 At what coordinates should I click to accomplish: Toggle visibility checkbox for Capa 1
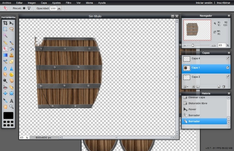(228, 68)
